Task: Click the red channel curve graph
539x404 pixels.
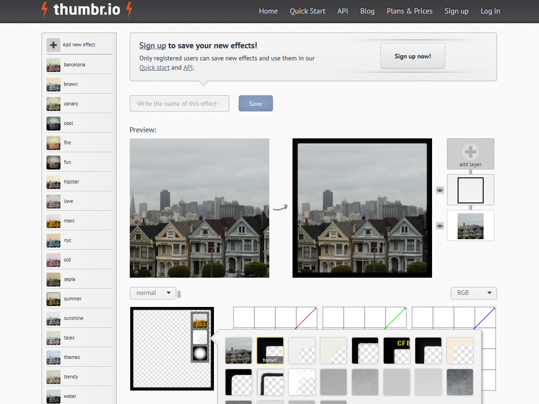Action: coord(275,318)
